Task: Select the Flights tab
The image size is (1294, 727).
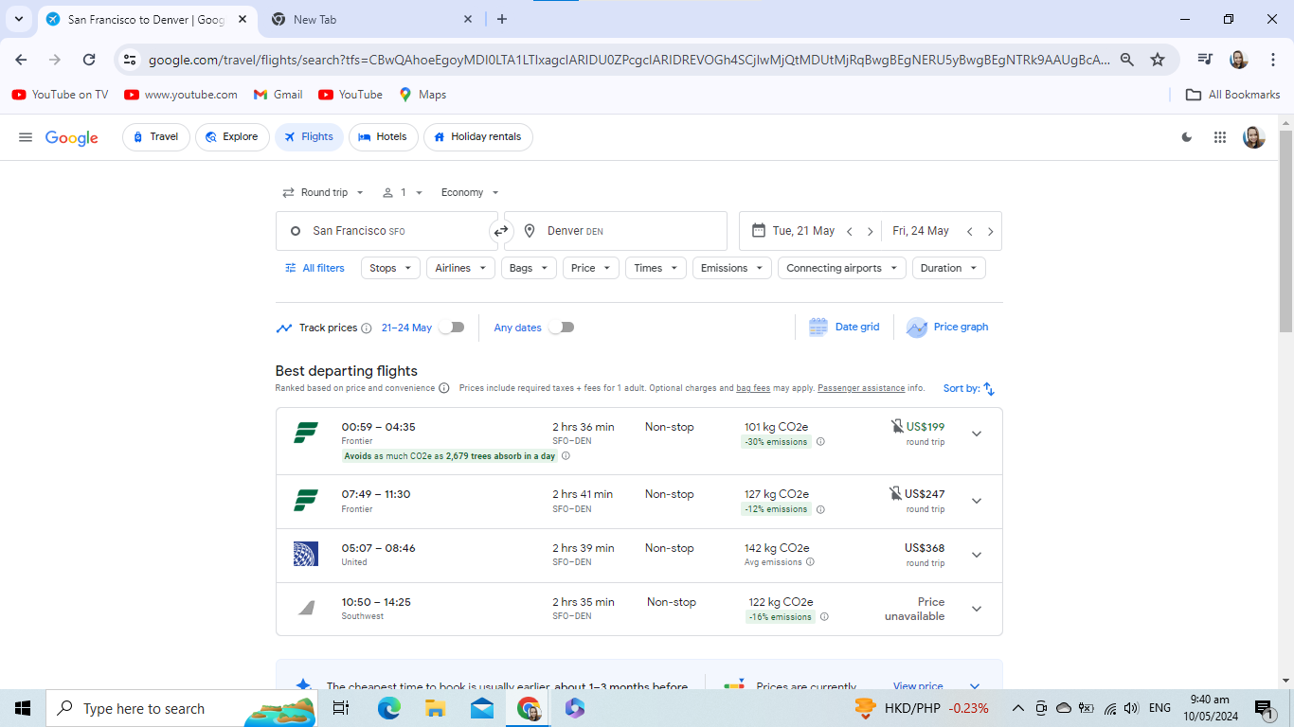Action: coord(309,137)
